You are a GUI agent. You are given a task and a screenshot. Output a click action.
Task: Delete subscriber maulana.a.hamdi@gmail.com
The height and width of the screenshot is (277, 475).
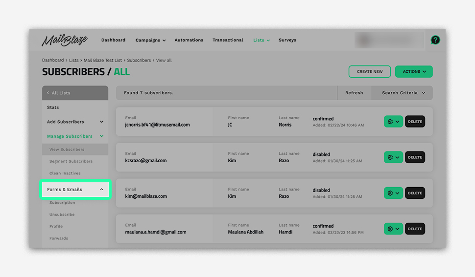(415, 229)
